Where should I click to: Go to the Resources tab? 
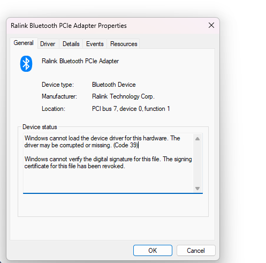[x=124, y=44]
